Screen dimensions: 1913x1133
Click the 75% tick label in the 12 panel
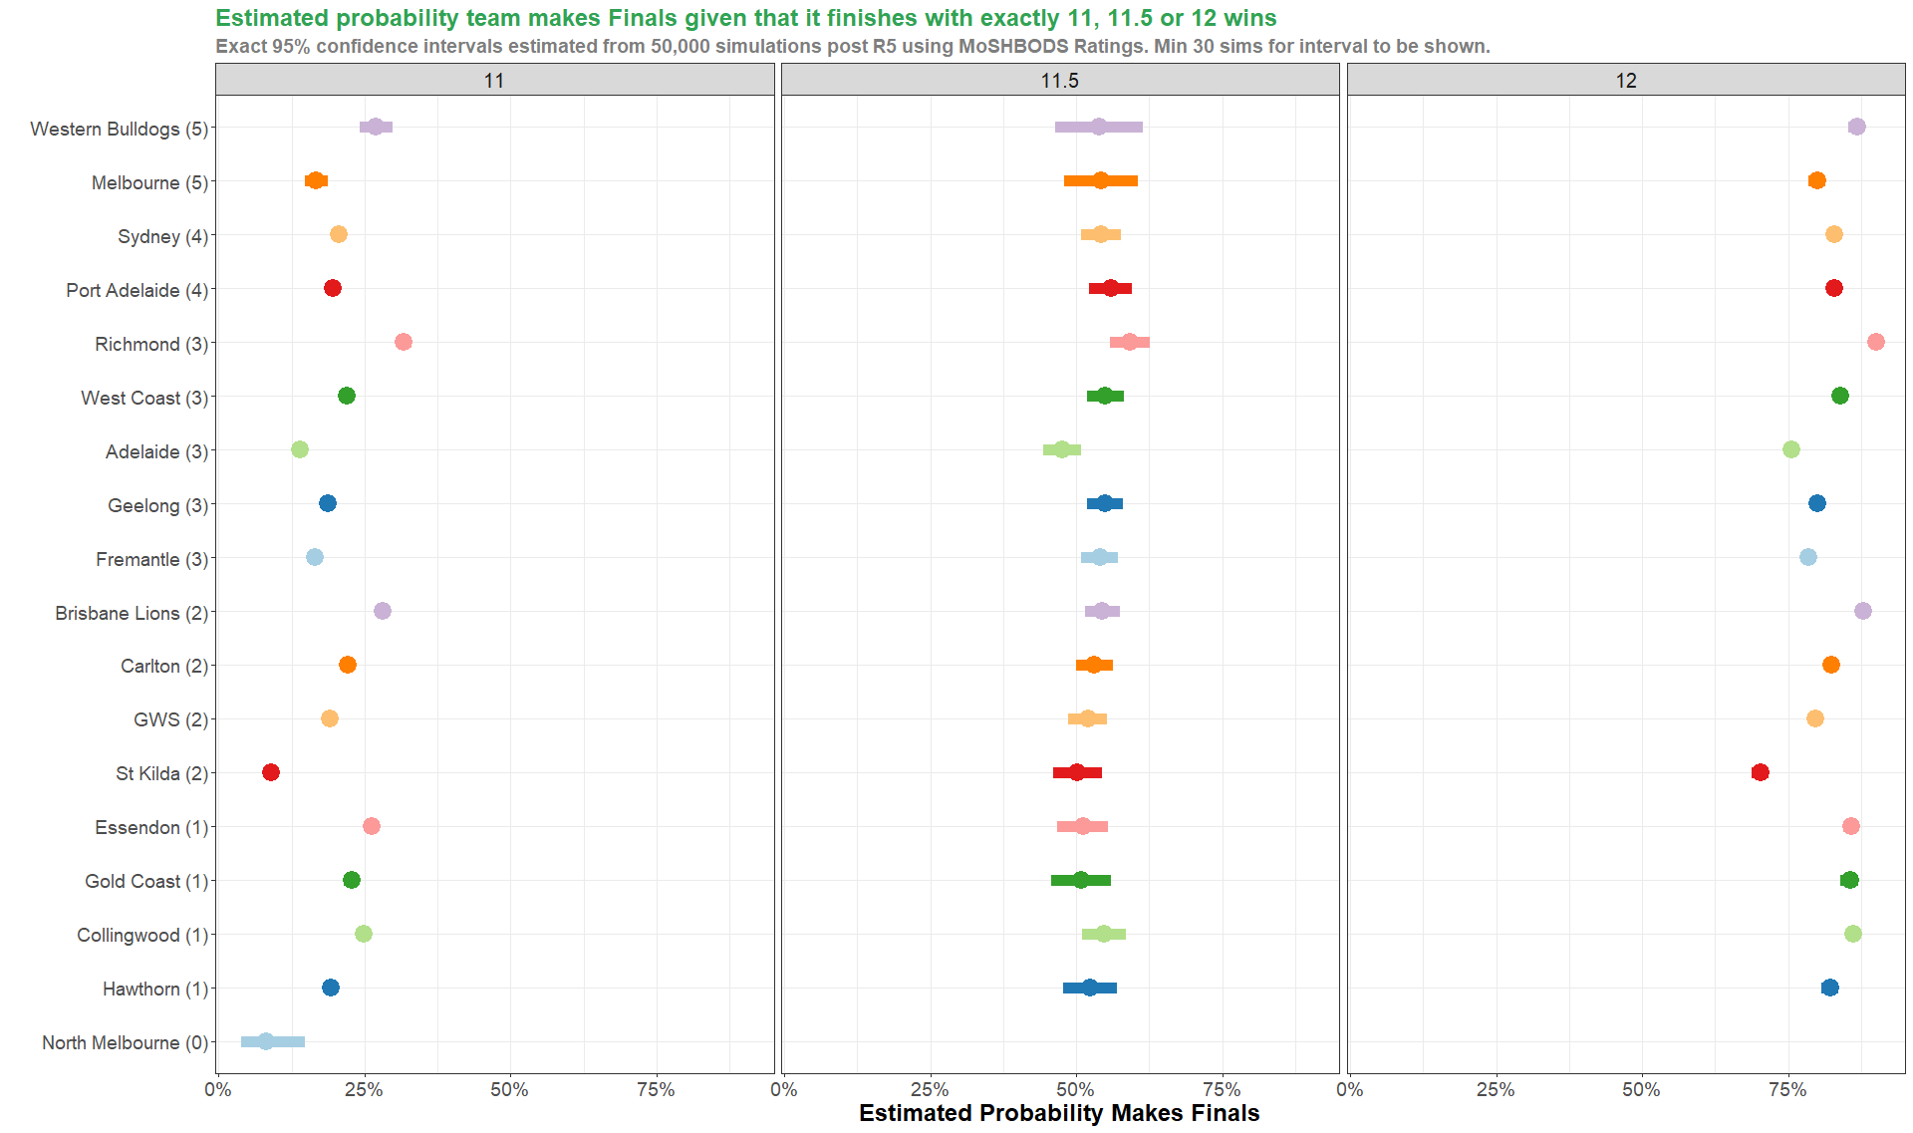pyautogui.click(x=1786, y=1089)
